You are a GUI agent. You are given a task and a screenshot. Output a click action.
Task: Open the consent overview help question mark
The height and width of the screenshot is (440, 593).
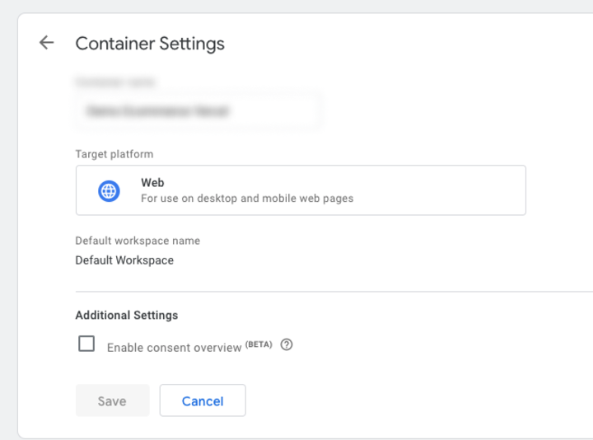click(287, 345)
